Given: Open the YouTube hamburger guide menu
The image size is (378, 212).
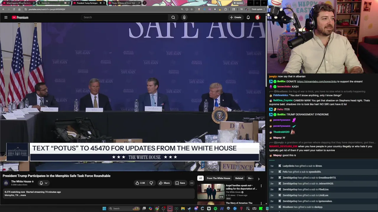Looking at the screenshot, I should [6, 17].
